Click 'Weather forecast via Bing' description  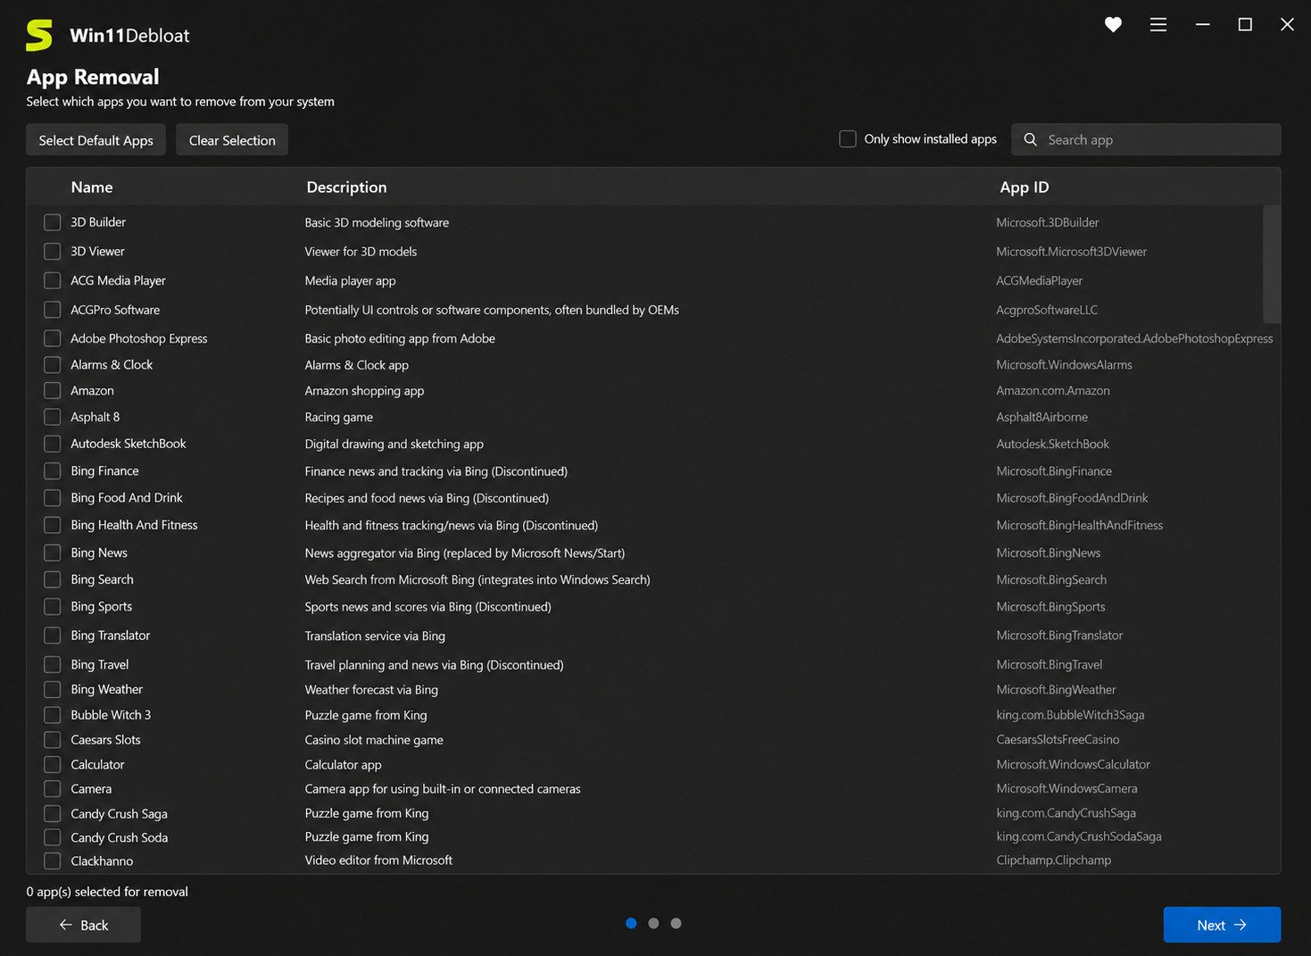371,690
